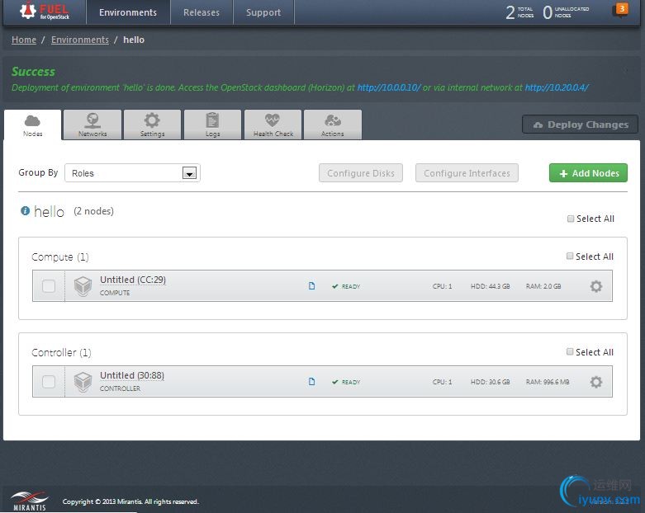Click the Success message heading

click(x=33, y=72)
